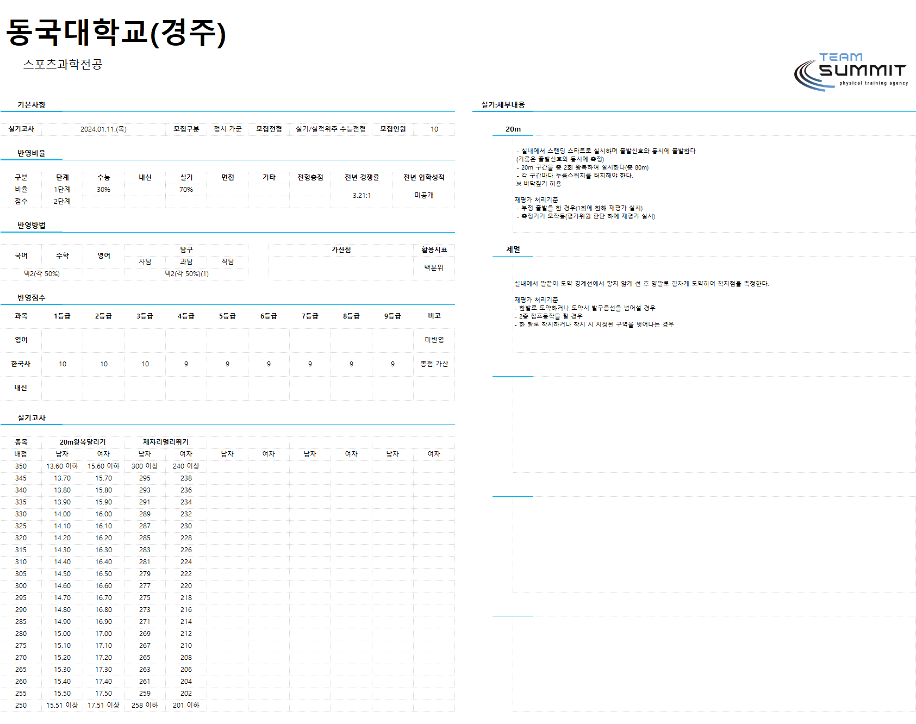Click the 실기/실적위주 수능전형 cell
The image size is (916, 724).
point(331,129)
